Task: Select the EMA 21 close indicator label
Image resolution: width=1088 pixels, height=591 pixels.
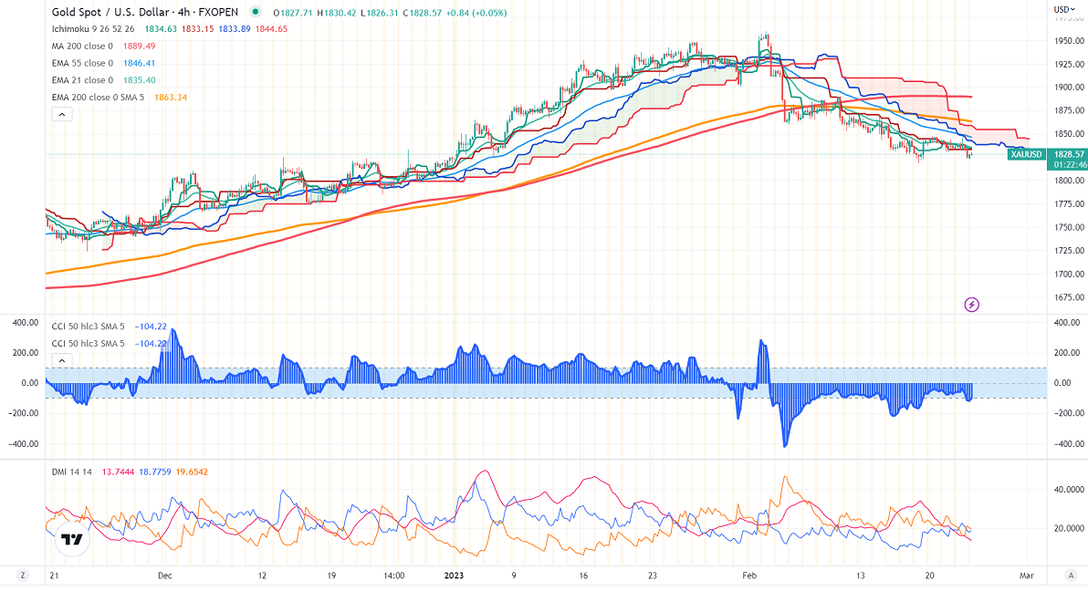Action: 82,80
